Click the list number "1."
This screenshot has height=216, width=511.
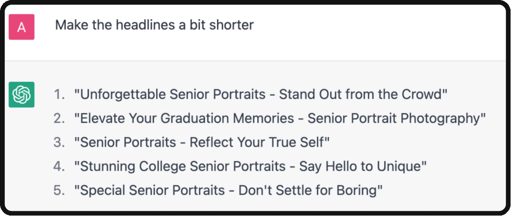click(x=59, y=95)
